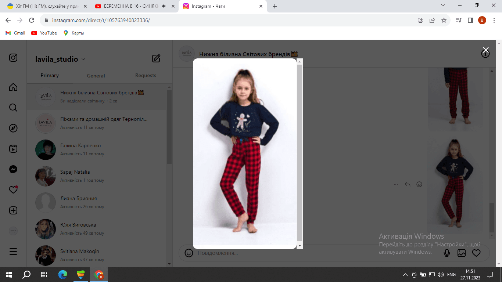Bookmark this page with star icon
Image resolution: width=502 pixels, height=282 pixels.
[444, 20]
